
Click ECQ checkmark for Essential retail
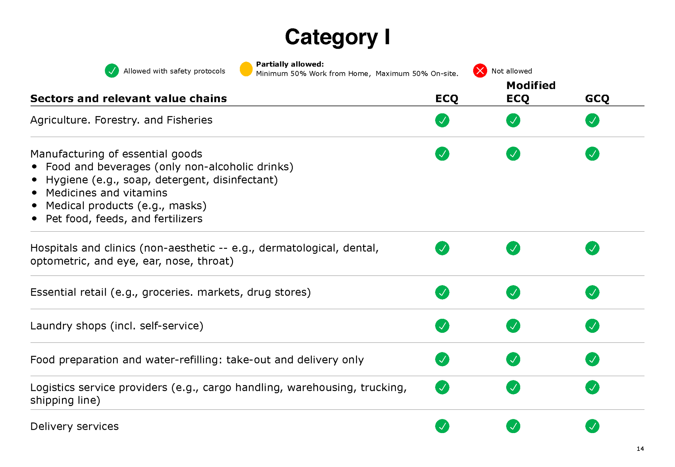tap(442, 292)
